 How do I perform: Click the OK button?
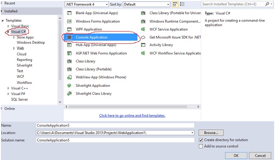[x=236, y=156]
